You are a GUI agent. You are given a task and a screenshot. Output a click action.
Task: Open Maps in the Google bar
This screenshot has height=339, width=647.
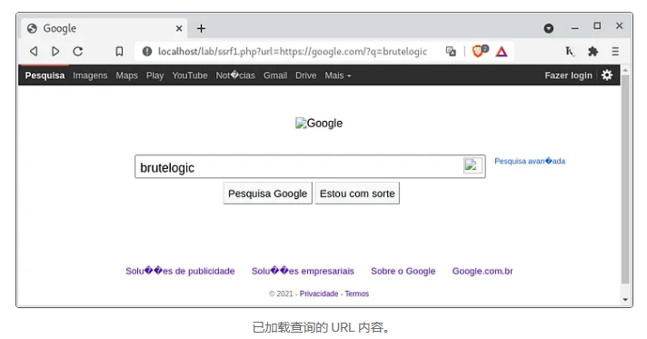(x=126, y=75)
